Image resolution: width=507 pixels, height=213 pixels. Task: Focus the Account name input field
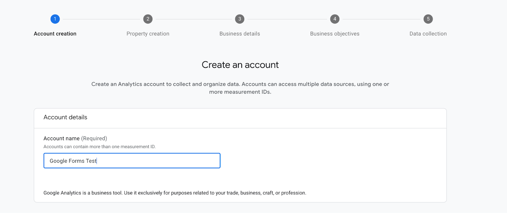coord(132,161)
